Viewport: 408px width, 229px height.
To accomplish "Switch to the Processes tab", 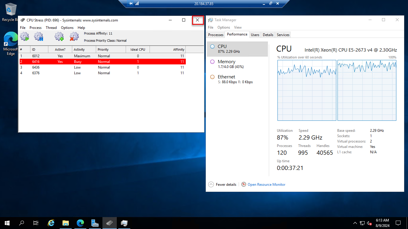I will tap(216, 35).
